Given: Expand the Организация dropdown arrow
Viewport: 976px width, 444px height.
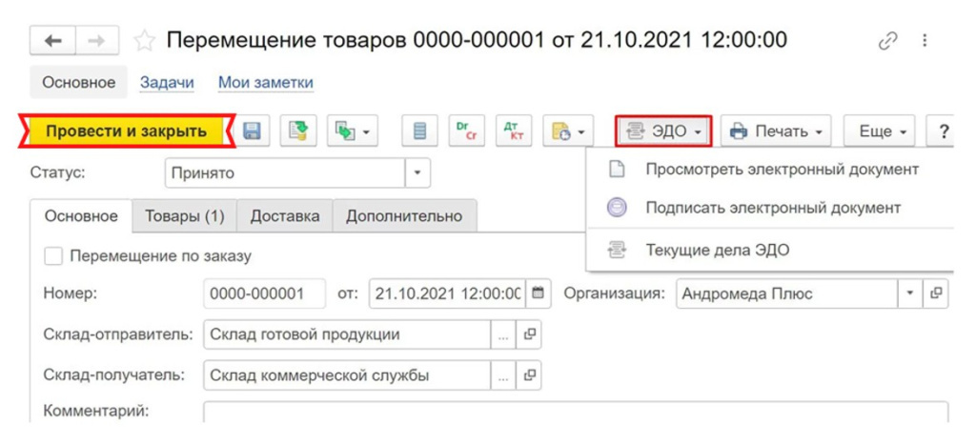Looking at the screenshot, I should click(x=910, y=293).
